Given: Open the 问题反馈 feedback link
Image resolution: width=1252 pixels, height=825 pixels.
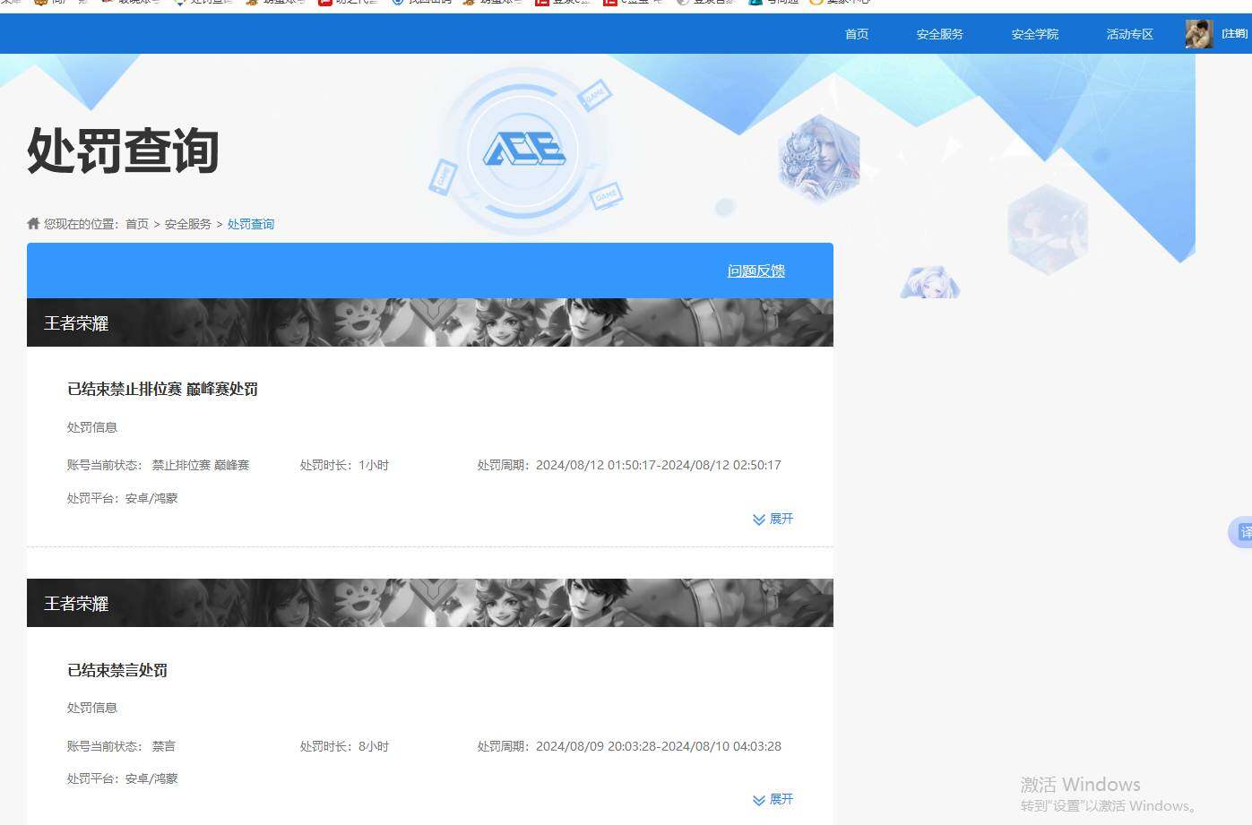Looking at the screenshot, I should 756,270.
